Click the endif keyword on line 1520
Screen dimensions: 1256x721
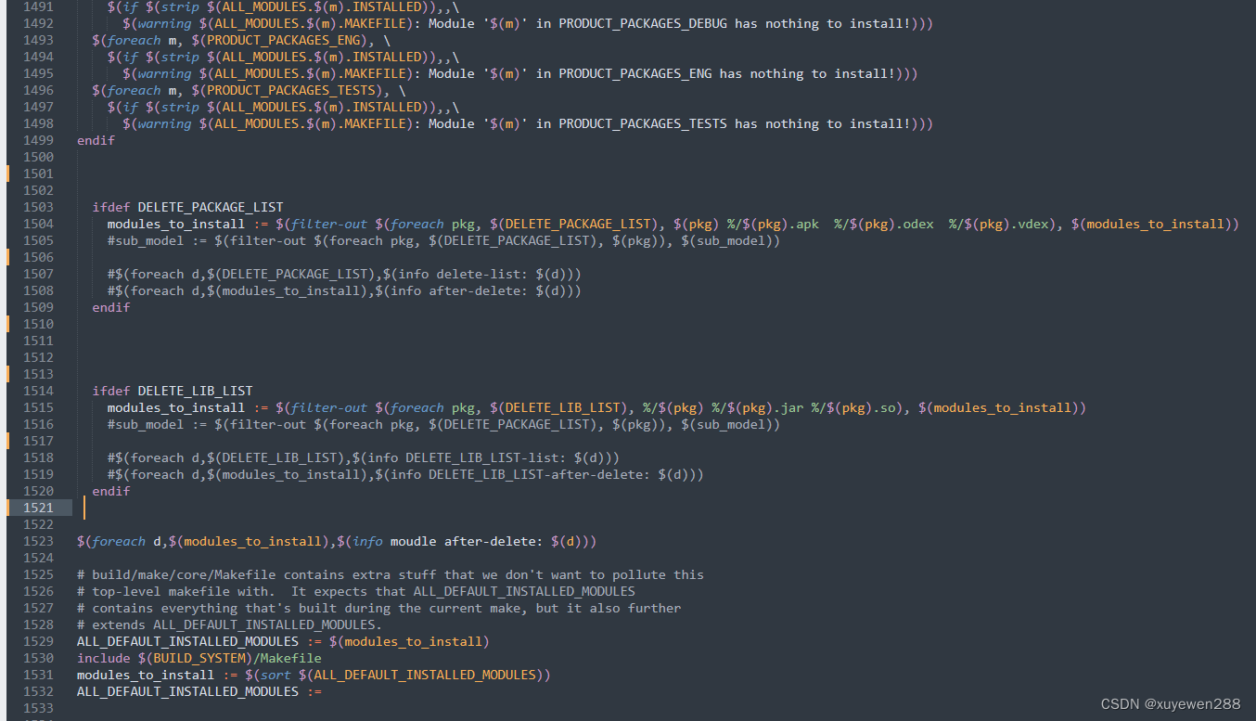111,491
